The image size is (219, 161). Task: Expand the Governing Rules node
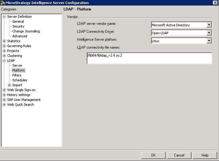[x=4, y=46]
